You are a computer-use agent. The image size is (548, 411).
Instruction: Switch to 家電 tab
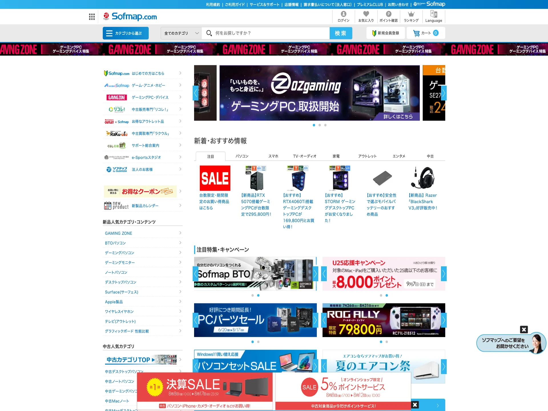click(x=336, y=156)
